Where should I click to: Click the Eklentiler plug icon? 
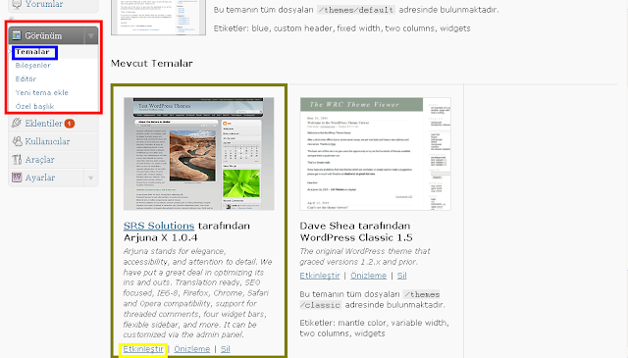point(17,123)
